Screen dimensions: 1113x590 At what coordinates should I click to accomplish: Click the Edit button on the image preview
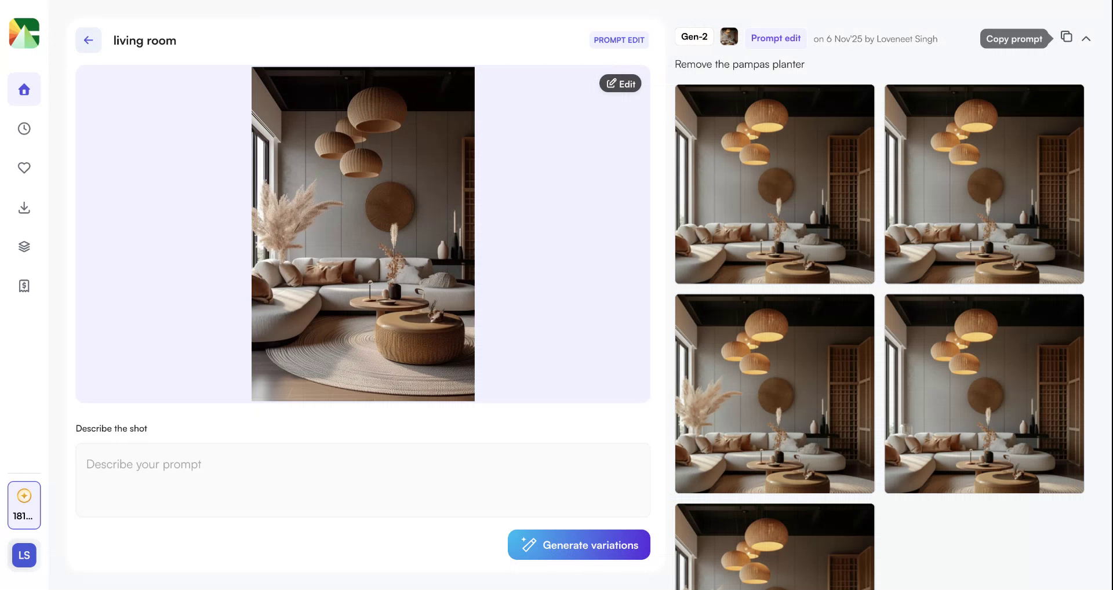[620, 83]
